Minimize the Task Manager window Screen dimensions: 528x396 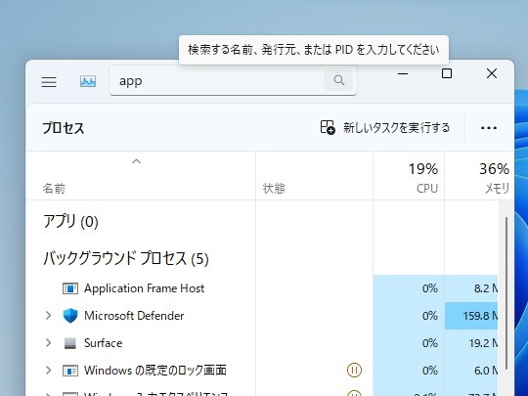[x=403, y=73]
